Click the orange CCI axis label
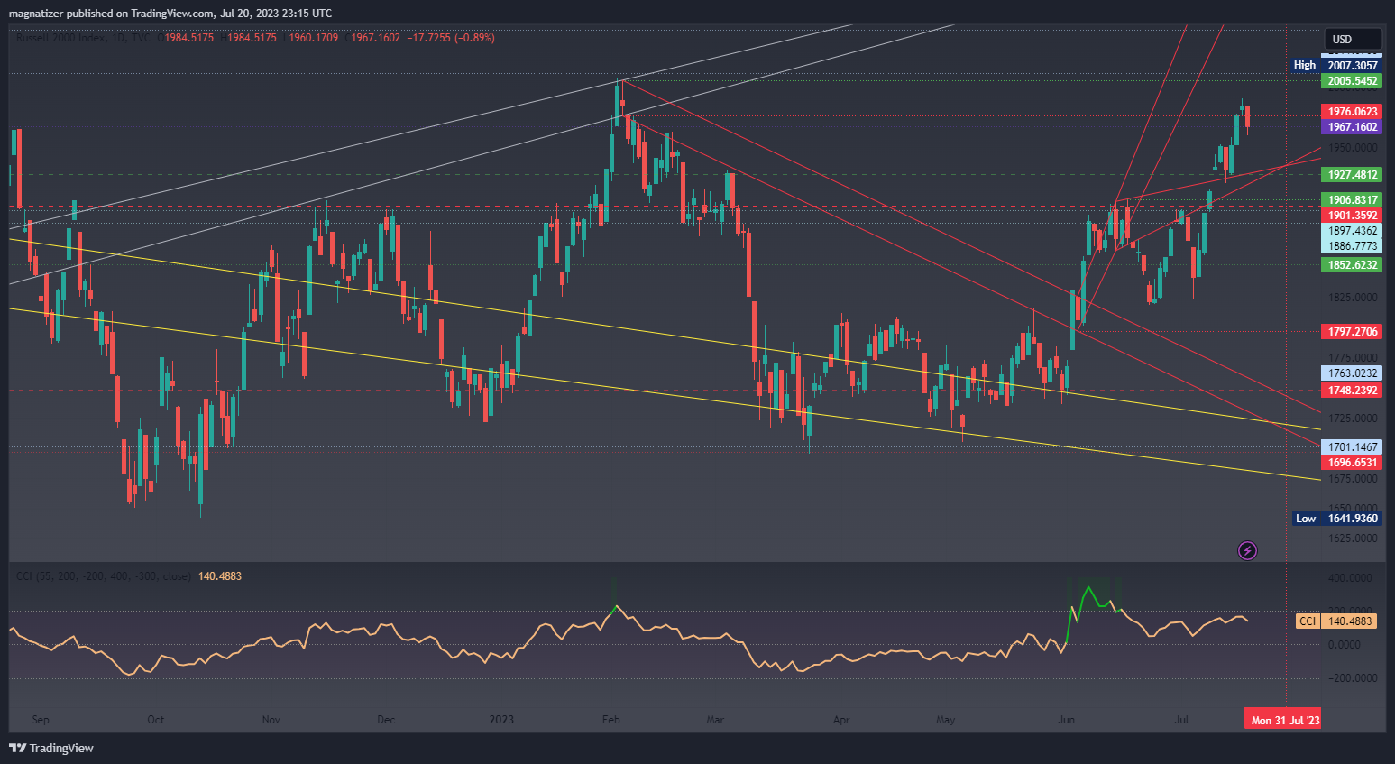 coord(1307,621)
